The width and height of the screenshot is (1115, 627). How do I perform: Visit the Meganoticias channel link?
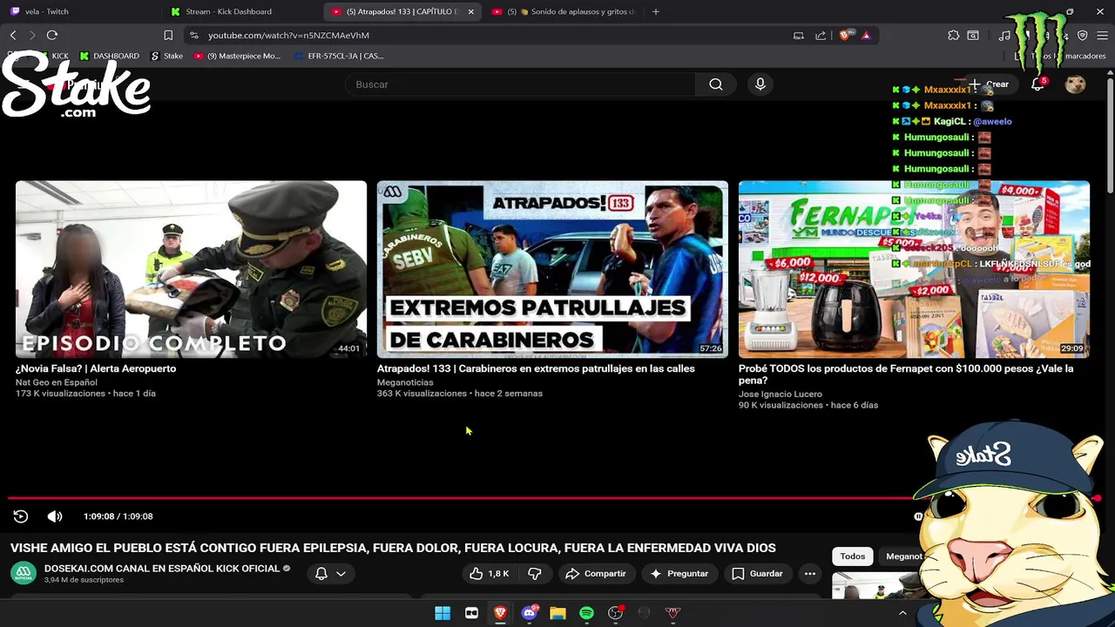(405, 382)
